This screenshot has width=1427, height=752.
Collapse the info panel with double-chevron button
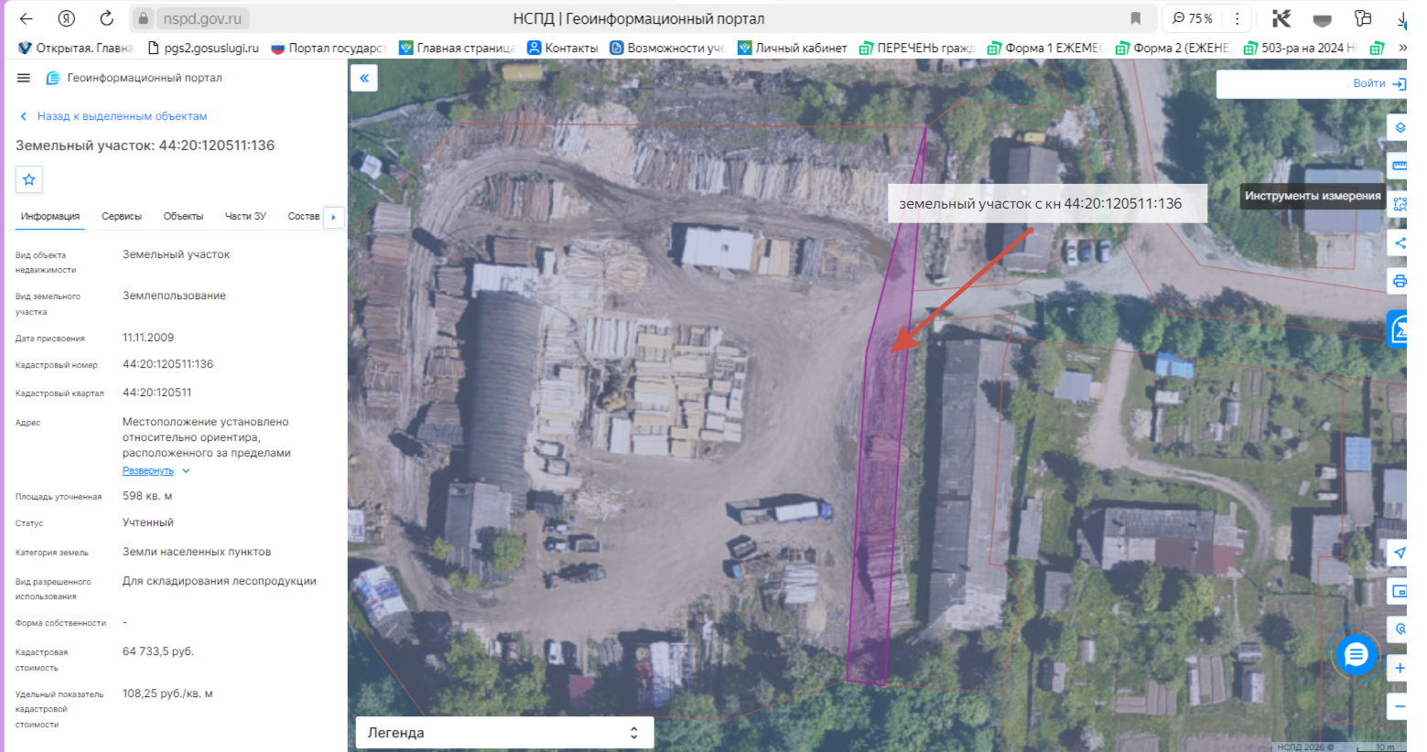pyautogui.click(x=364, y=78)
